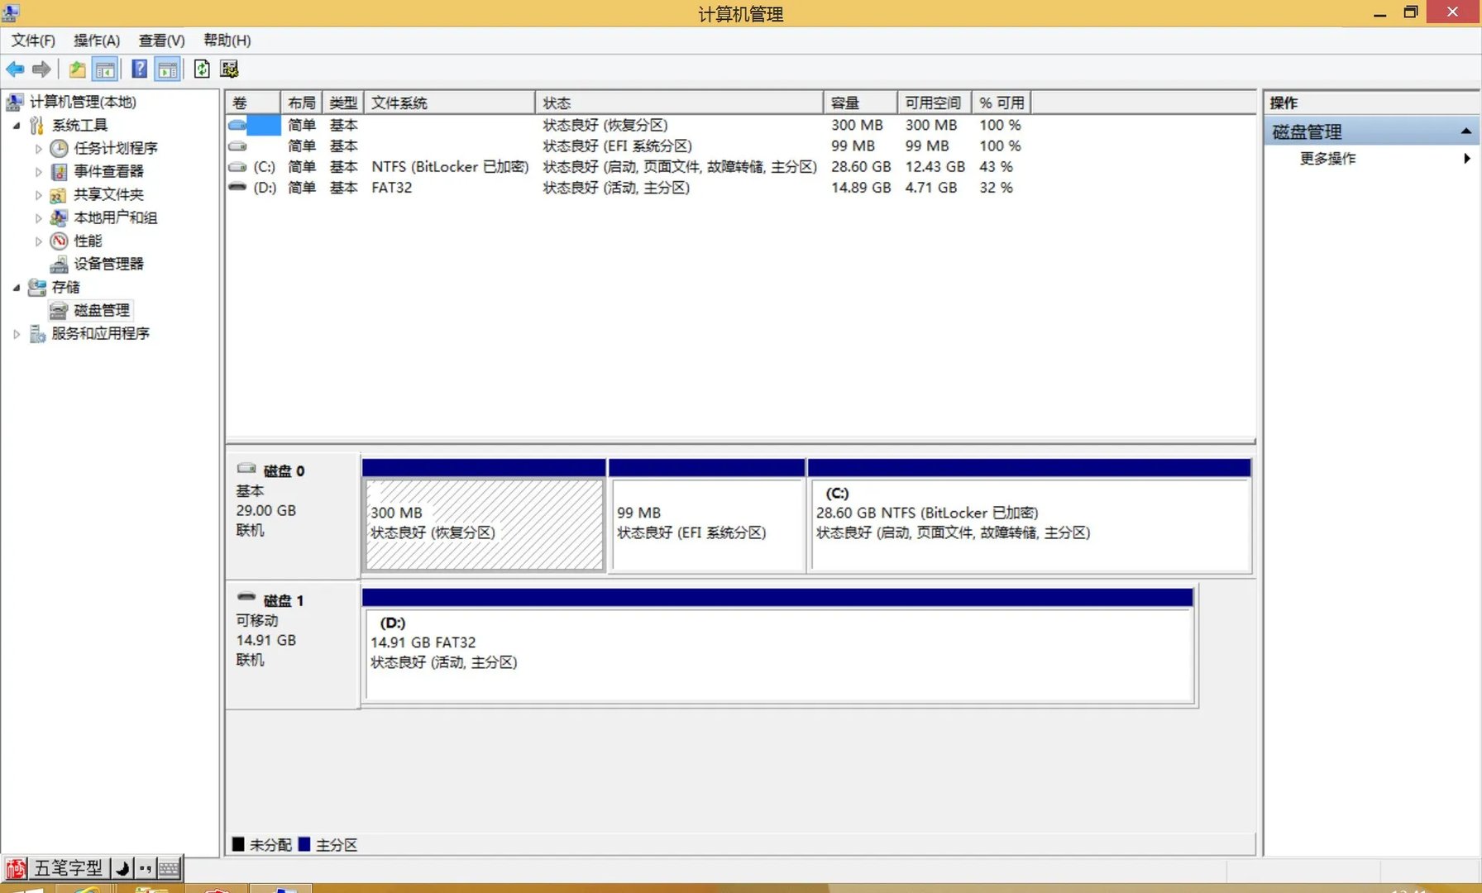The height and width of the screenshot is (893, 1482).
Task: Collapse the Disk Management (磁盘管理) actions section arrow
Action: (1465, 131)
